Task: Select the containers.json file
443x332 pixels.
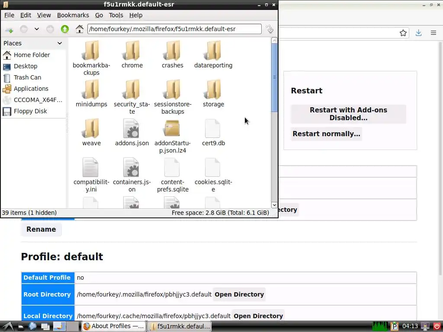Action: coord(132,175)
